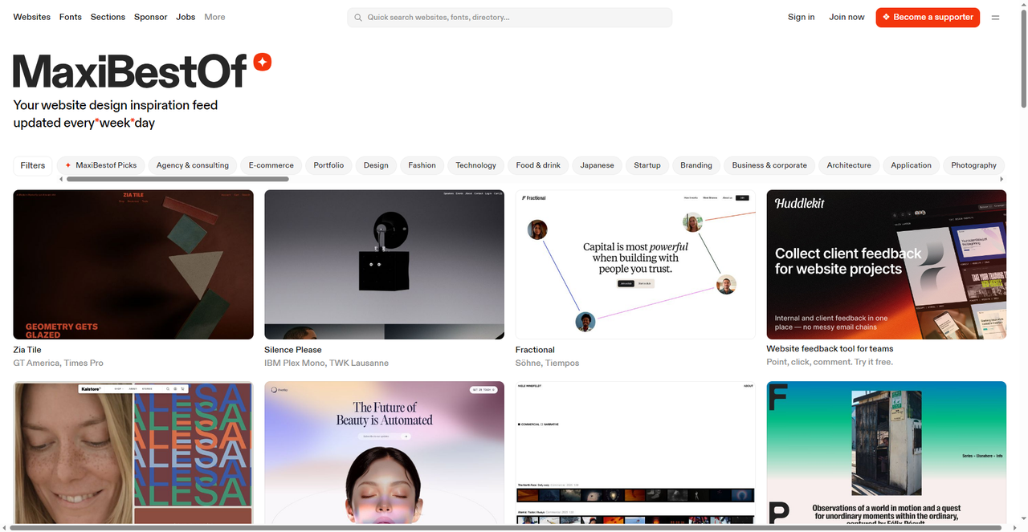The width and height of the screenshot is (1028, 532).
Task: Select the MaxiBestof Picks filter chip
Action: pos(100,165)
